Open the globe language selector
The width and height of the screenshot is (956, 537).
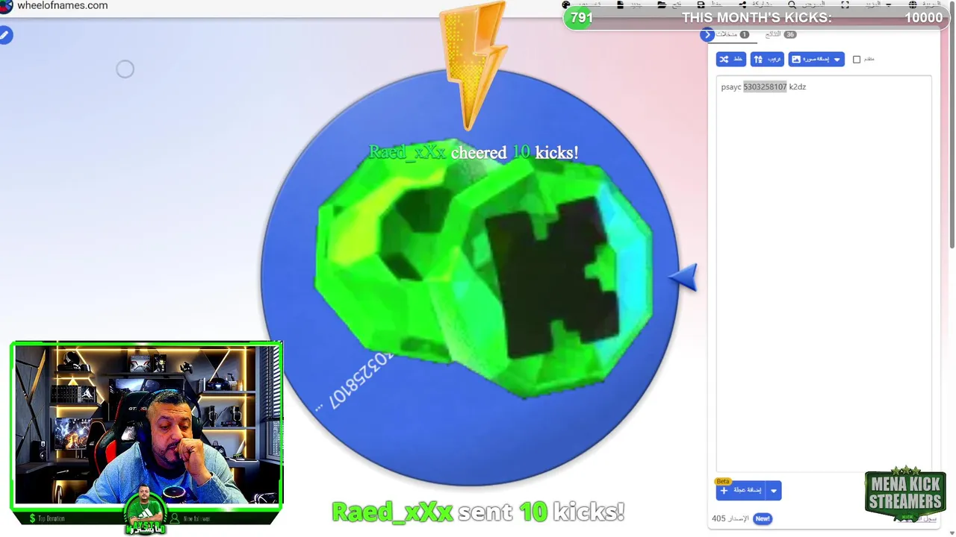(x=913, y=5)
